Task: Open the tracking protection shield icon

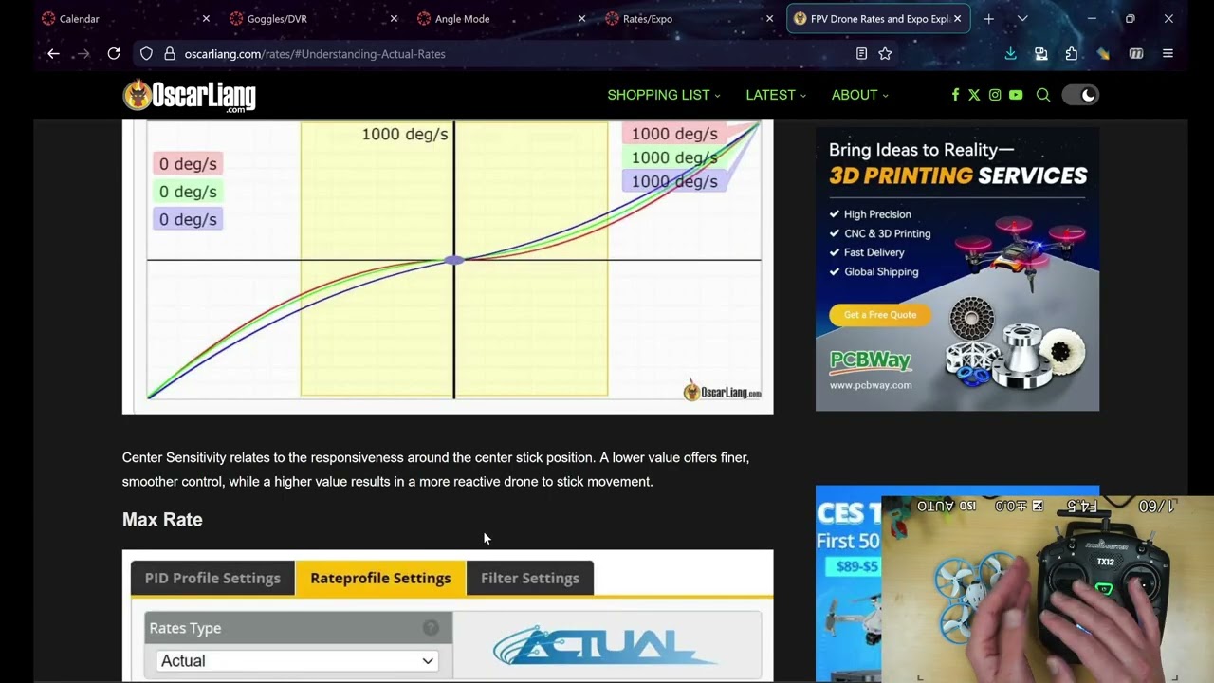Action: click(146, 54)
